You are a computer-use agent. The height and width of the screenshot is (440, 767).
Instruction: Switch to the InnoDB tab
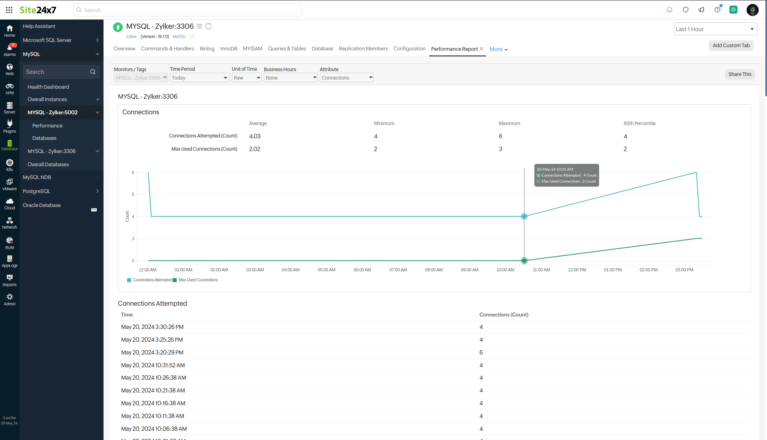(x=229, y=49)
